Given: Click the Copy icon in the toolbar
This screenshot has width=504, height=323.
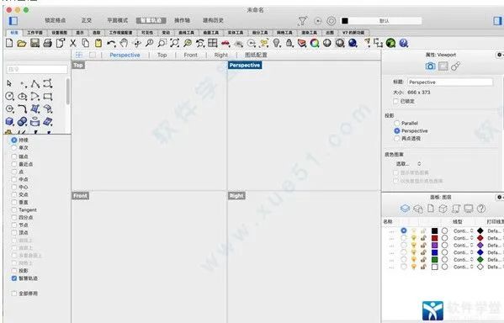Looking at the screenshot, I should 86,43.
